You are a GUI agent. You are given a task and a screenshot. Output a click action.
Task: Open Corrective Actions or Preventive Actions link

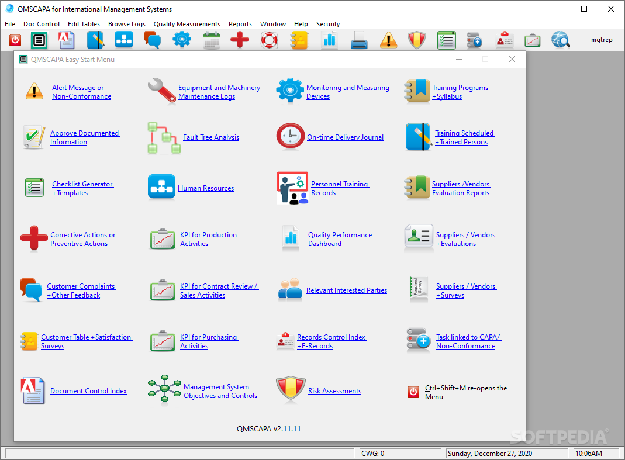coord(83,240)
